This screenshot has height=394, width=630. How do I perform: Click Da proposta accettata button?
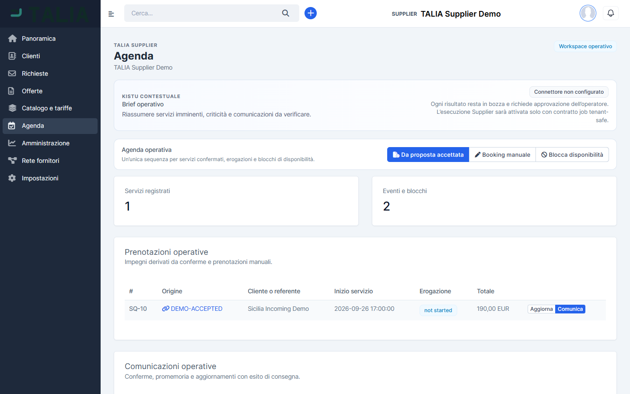pos(428,155)
